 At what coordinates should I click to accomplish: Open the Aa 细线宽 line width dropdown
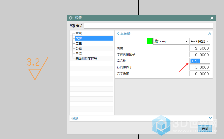point(200,41)
